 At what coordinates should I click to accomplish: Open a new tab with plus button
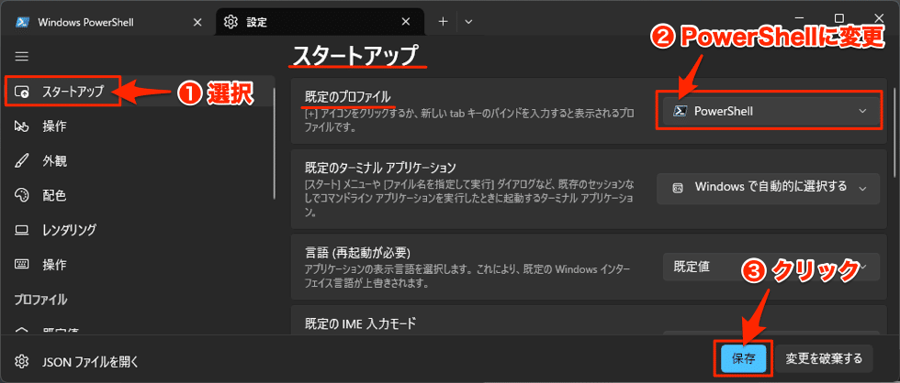pyautogui.click(x=443, y=22)
